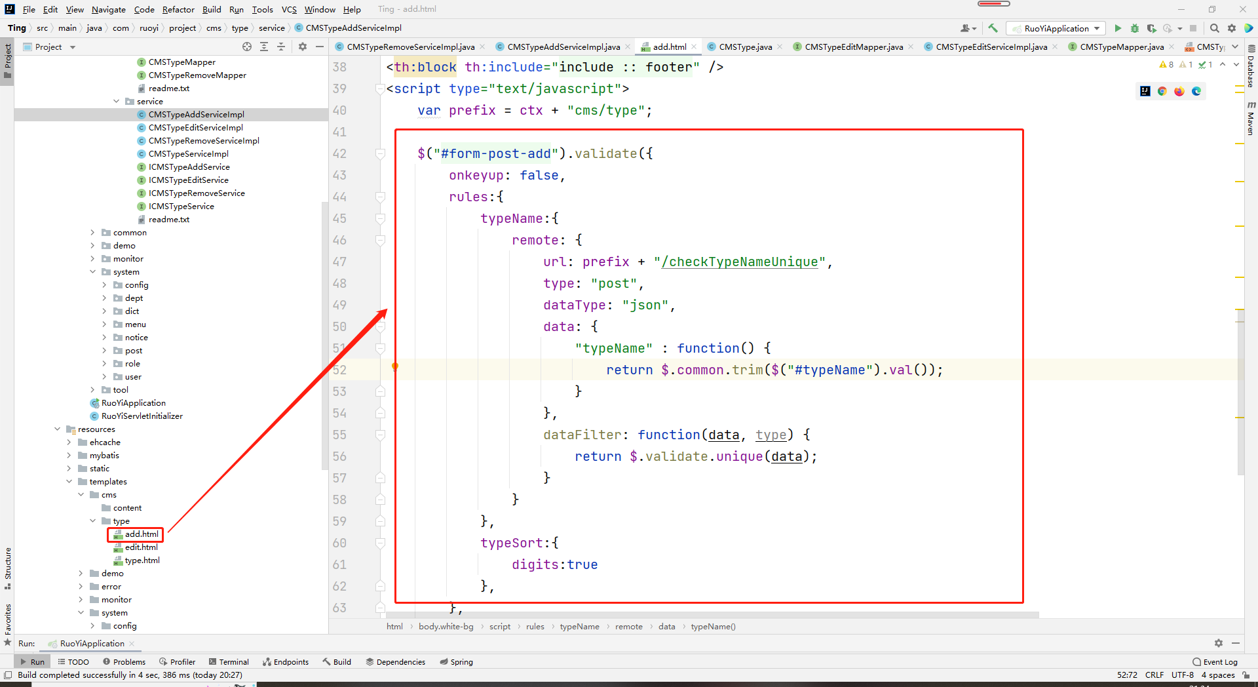Select edit.html in project tree
This screenshot has height=687, width=1258.
pos(141,547)
